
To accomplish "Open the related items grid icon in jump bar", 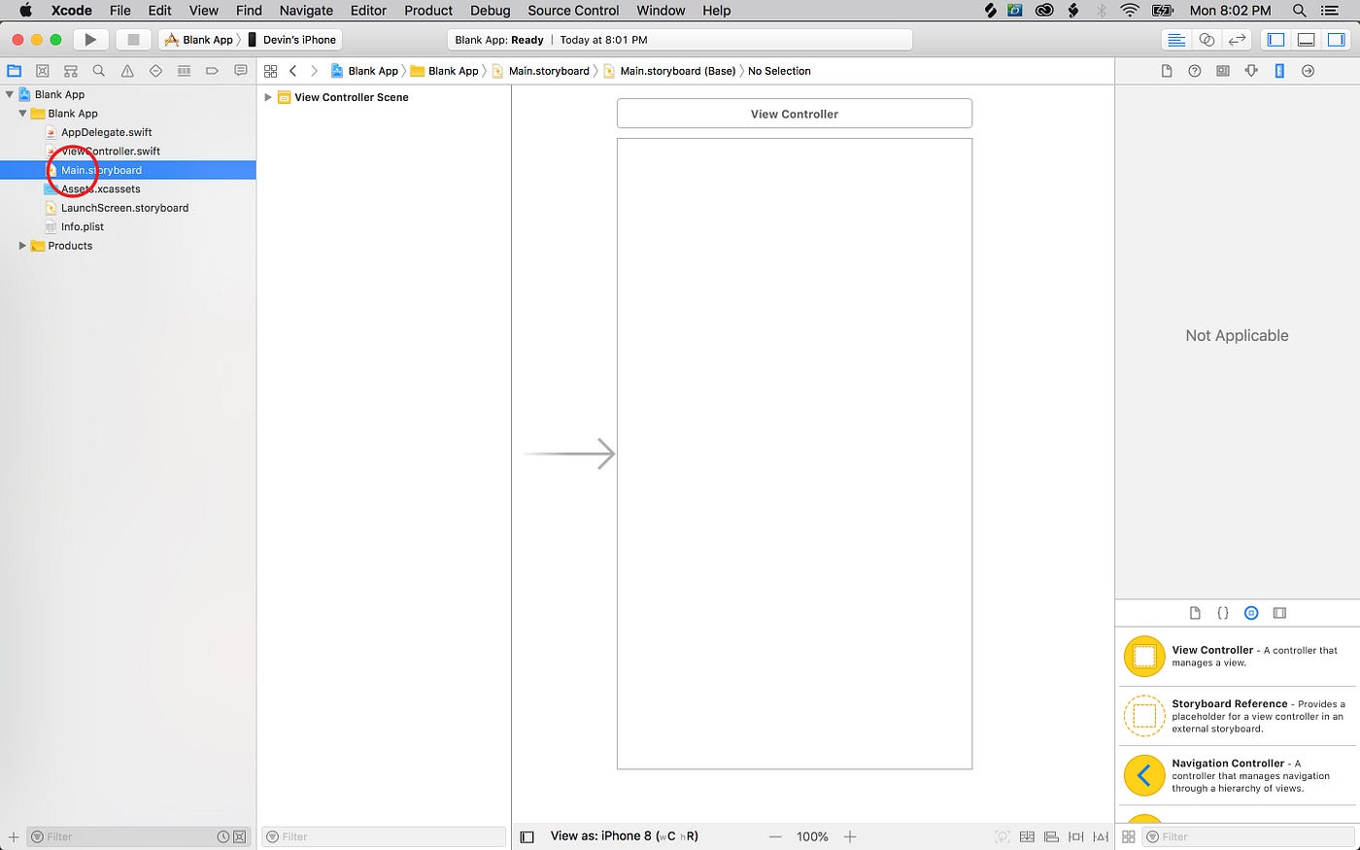I will tap(271, 71).
